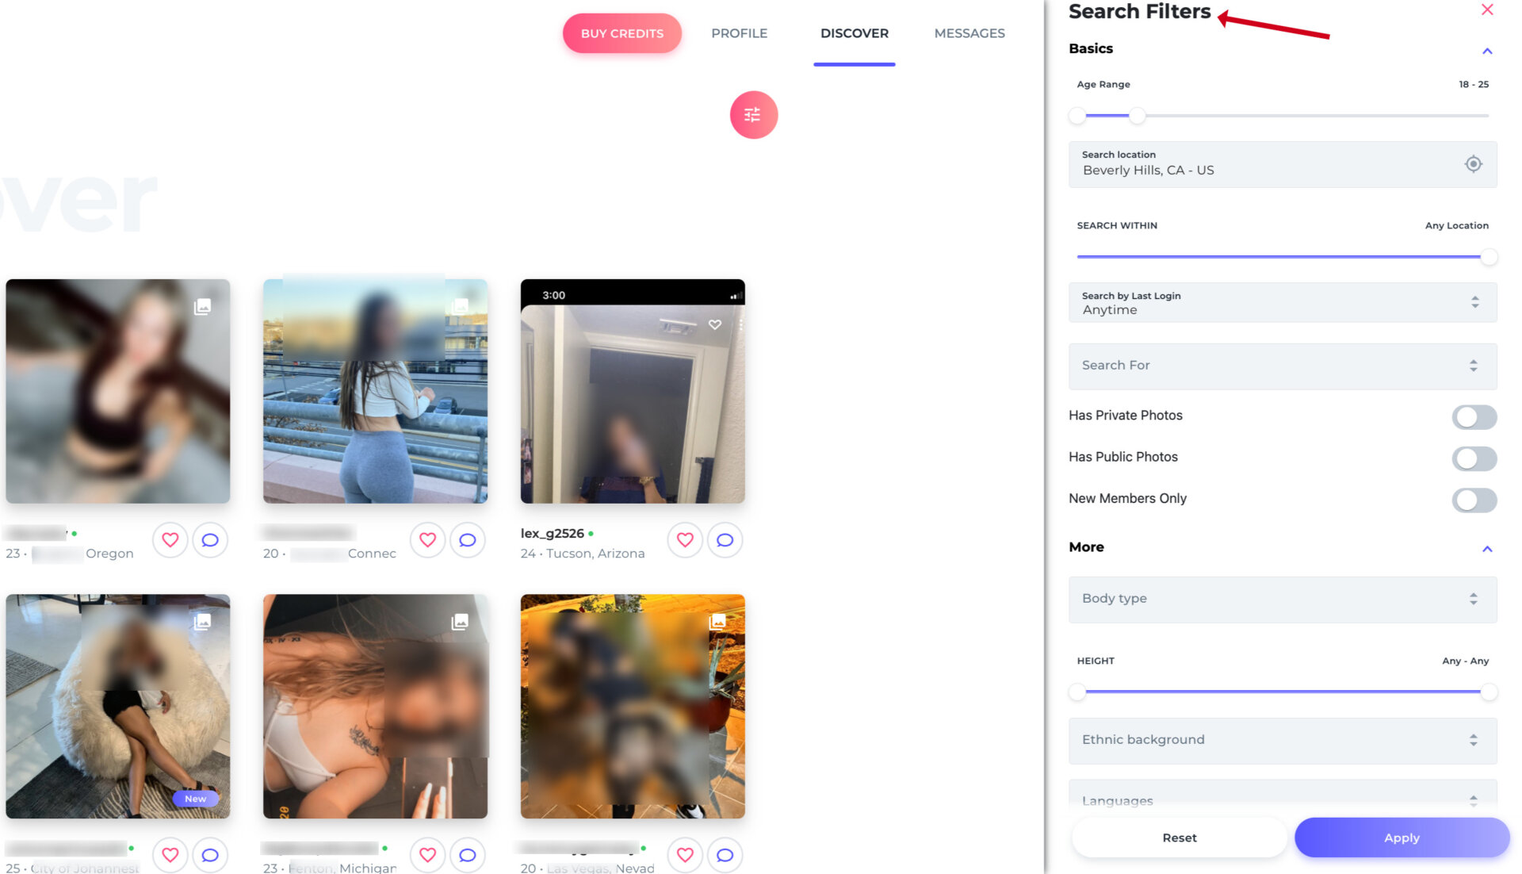Open the Las Vegas member's profile photo
Image resolution: width=1522 pixels, height=874 pixels.
(633, 707)
